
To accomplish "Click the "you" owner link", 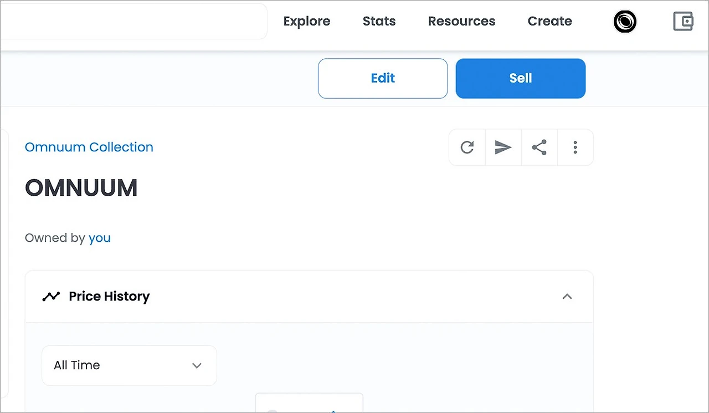I will coord(100,238).
